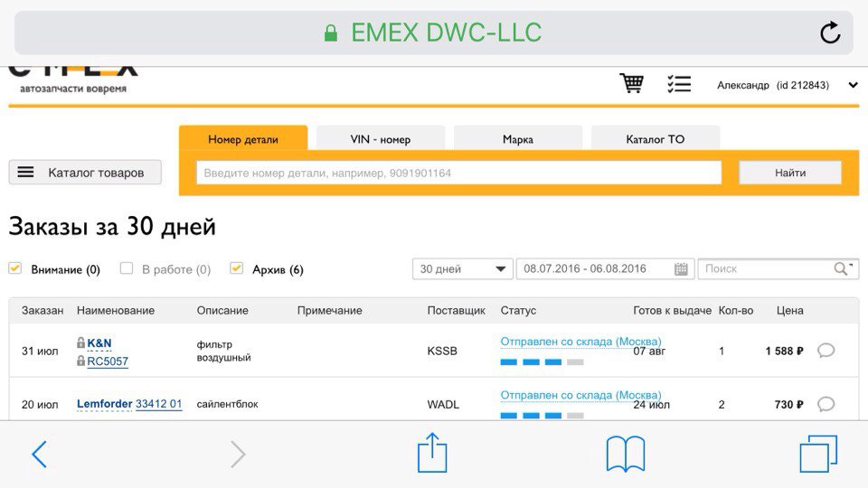
Task: Check the В работе (0) checkbox
Action: [127, 268]
